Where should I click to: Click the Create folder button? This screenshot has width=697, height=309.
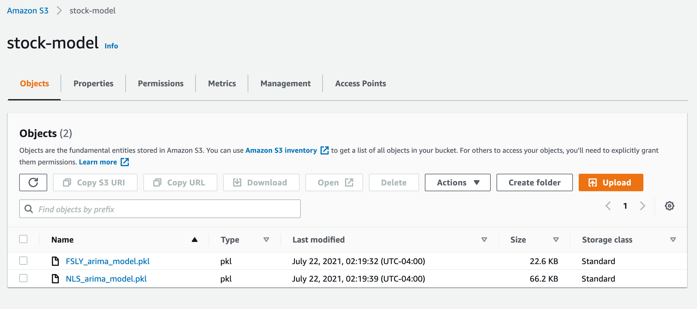click(x=535, y=182)
